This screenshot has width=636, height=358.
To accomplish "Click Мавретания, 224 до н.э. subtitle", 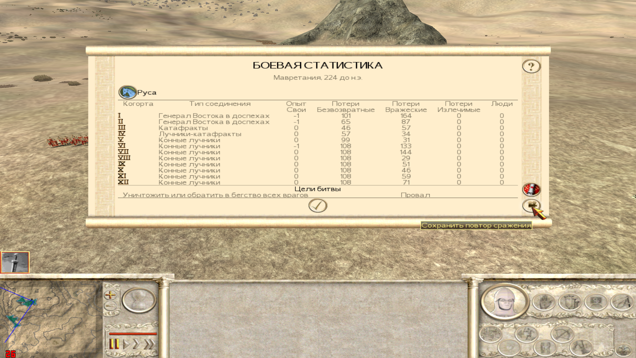I will [318, 78].
